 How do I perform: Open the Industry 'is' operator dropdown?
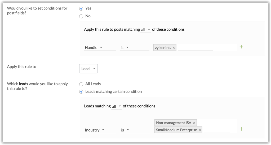pyautogui.click(x=135, y=130)
